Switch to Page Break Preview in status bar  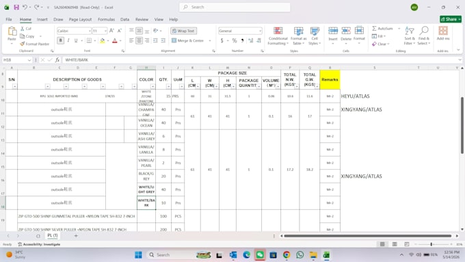(407, 244)
